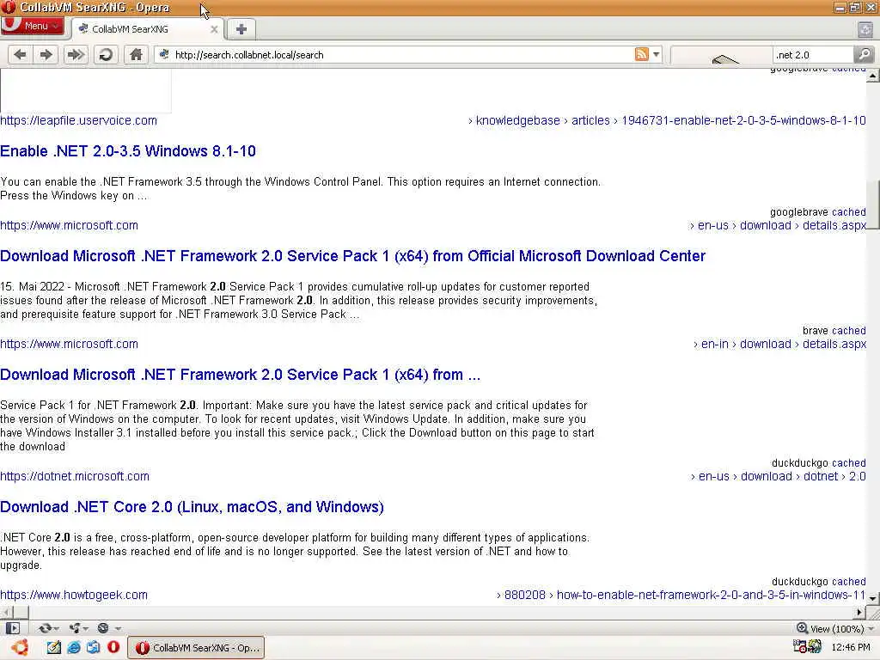Image resolution: width=880 pixels, height=660 pixels.
Task: Launch Opera from quick launch icon
Action: click(x=113, y=647)
